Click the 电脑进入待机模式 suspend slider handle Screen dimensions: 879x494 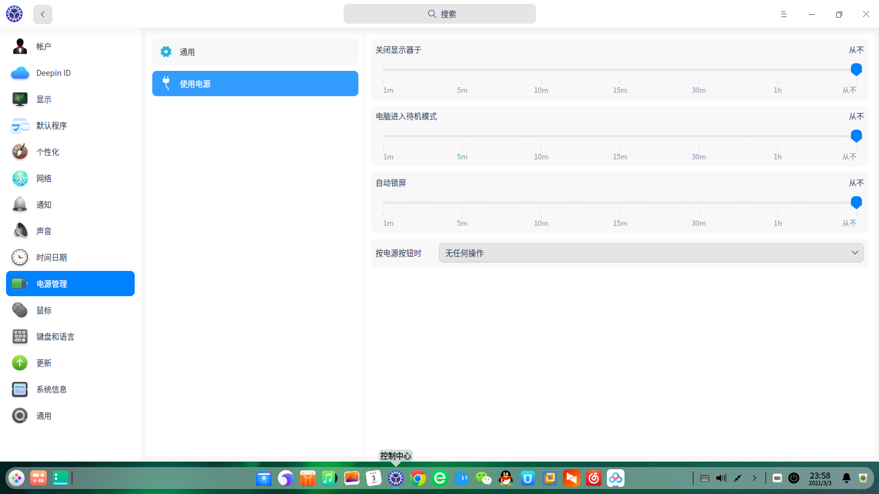(856, 136)
